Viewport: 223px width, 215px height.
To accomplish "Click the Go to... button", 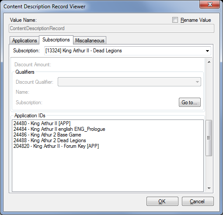I will (190, 102).
